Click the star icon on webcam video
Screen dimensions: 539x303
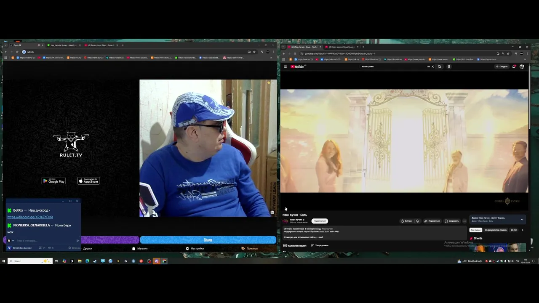point(268,83)
